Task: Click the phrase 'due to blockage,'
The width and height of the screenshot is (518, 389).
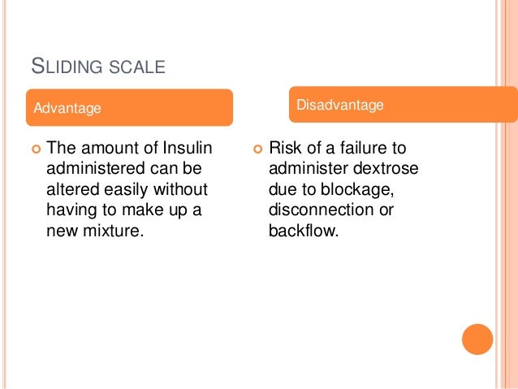Action: point(331,190)
